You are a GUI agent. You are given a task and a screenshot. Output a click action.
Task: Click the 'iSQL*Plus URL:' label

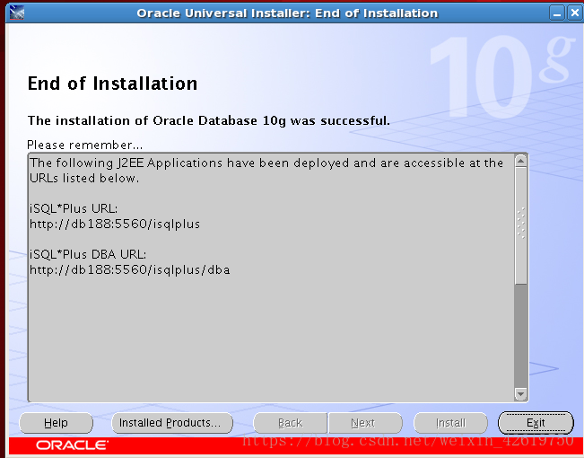click(x=74, y=208)
